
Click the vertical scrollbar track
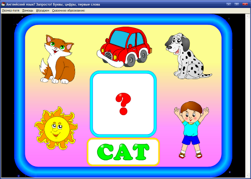247,96
